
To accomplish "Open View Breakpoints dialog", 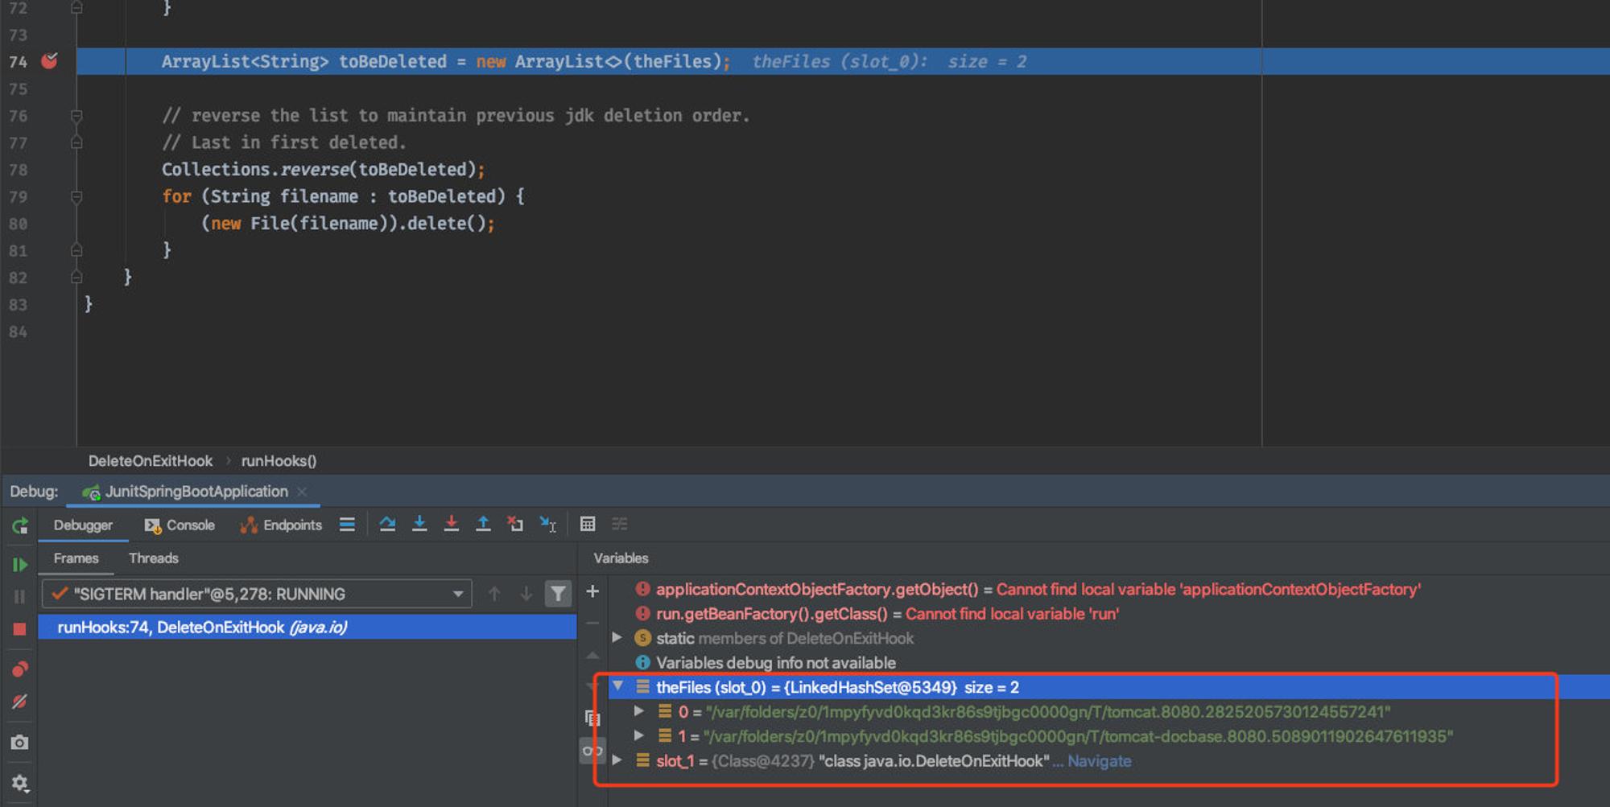I will coord(20,669).
